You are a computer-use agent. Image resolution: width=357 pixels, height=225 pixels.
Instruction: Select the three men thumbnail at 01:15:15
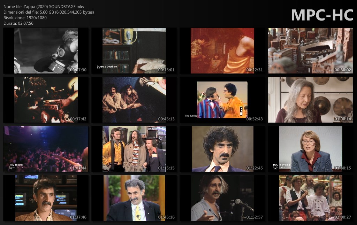pos(134,149)
